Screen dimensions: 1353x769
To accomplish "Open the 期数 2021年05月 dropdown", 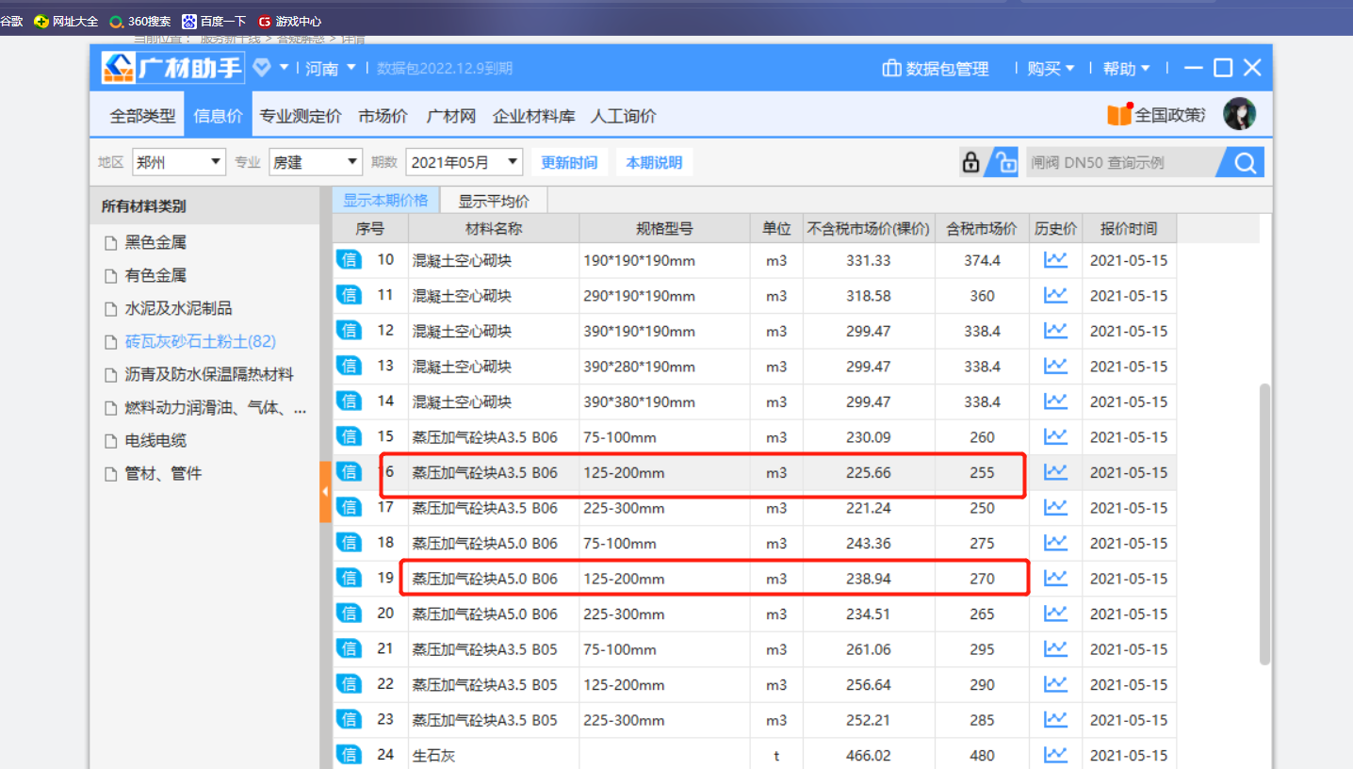I will [464, 162].
